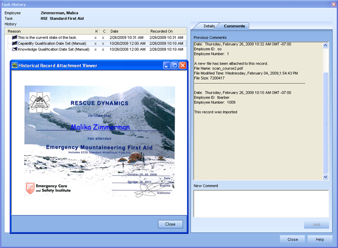The image size is (338, 248).
Task: Sort history by the Date column header
Action: (x=127, y=31)
